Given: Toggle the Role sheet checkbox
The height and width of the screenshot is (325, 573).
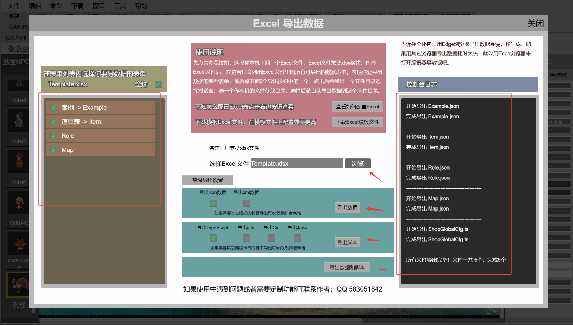Looking at the screenshot, I should 54,135.
